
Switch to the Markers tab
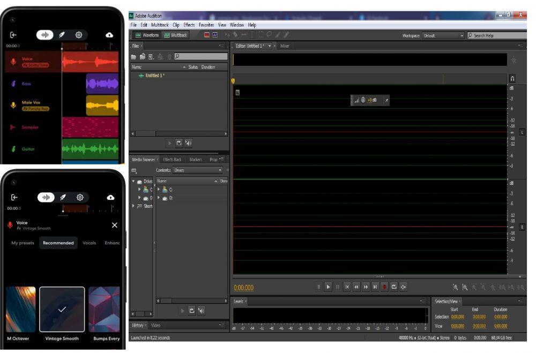[x=196, y=160]
